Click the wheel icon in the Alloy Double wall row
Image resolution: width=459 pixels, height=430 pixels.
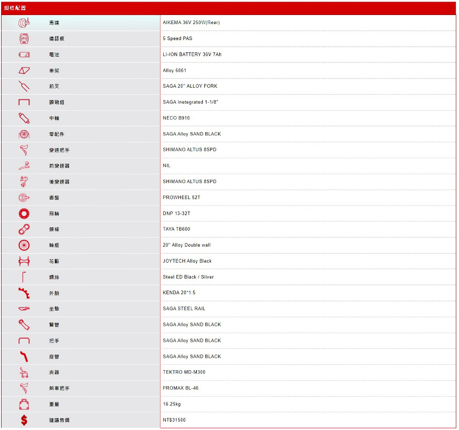click(x=24, y=245)
